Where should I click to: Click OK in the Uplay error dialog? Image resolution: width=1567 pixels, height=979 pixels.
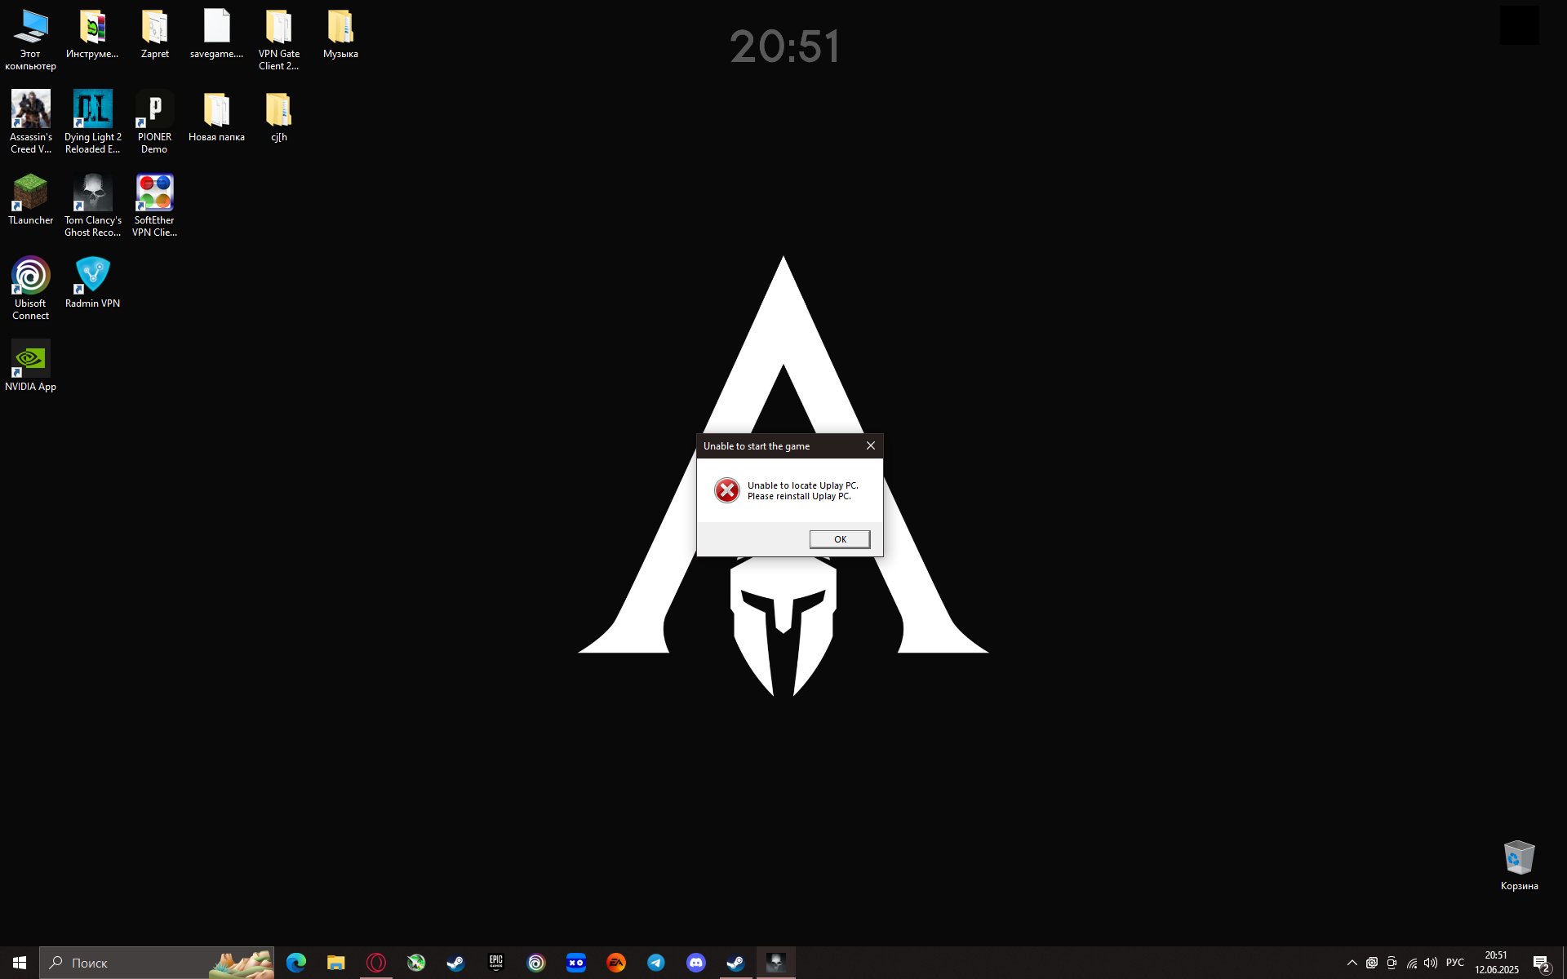839,539
